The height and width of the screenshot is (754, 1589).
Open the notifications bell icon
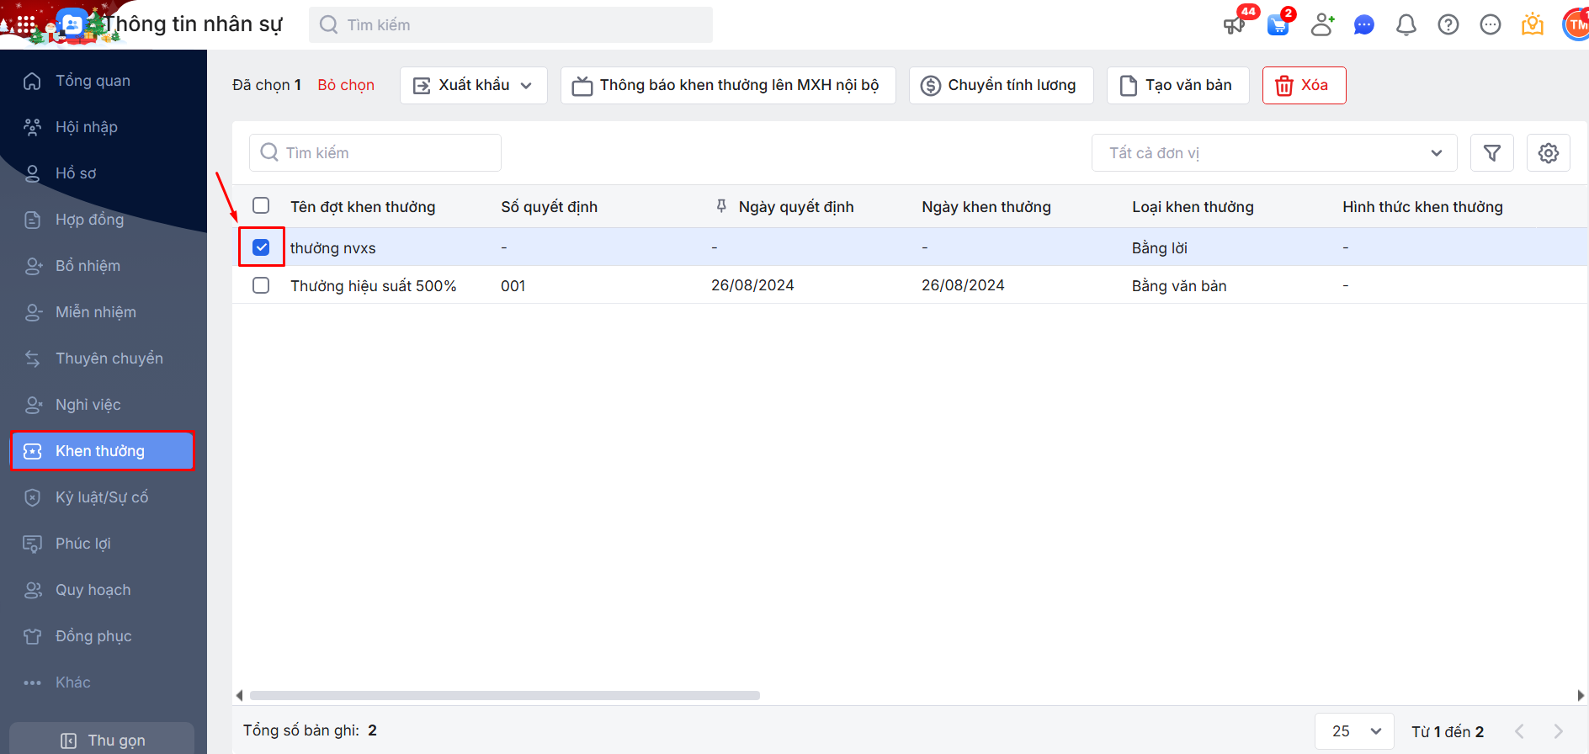coord(1406,25)
